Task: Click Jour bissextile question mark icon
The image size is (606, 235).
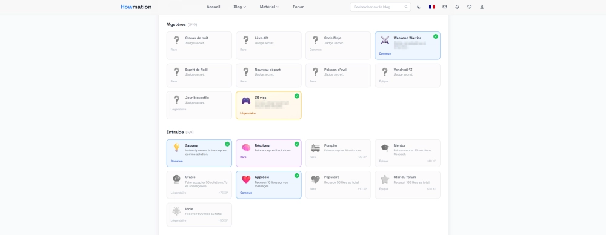Action: [176, 100]
